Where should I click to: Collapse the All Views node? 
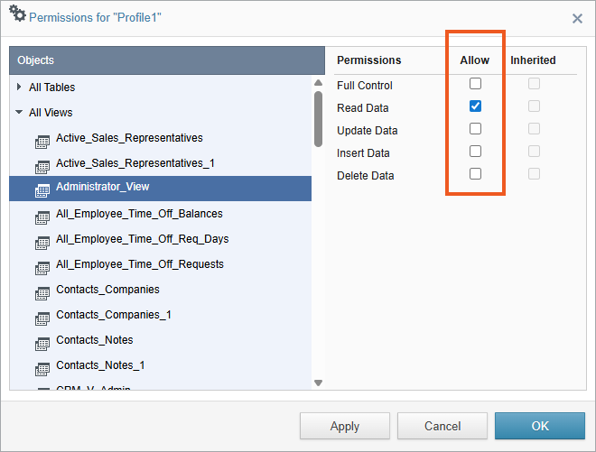(x=19, y=112)
